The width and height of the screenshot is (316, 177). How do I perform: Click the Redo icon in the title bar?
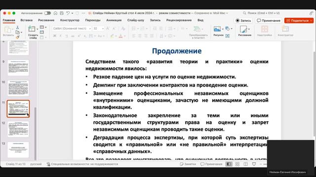77,13
